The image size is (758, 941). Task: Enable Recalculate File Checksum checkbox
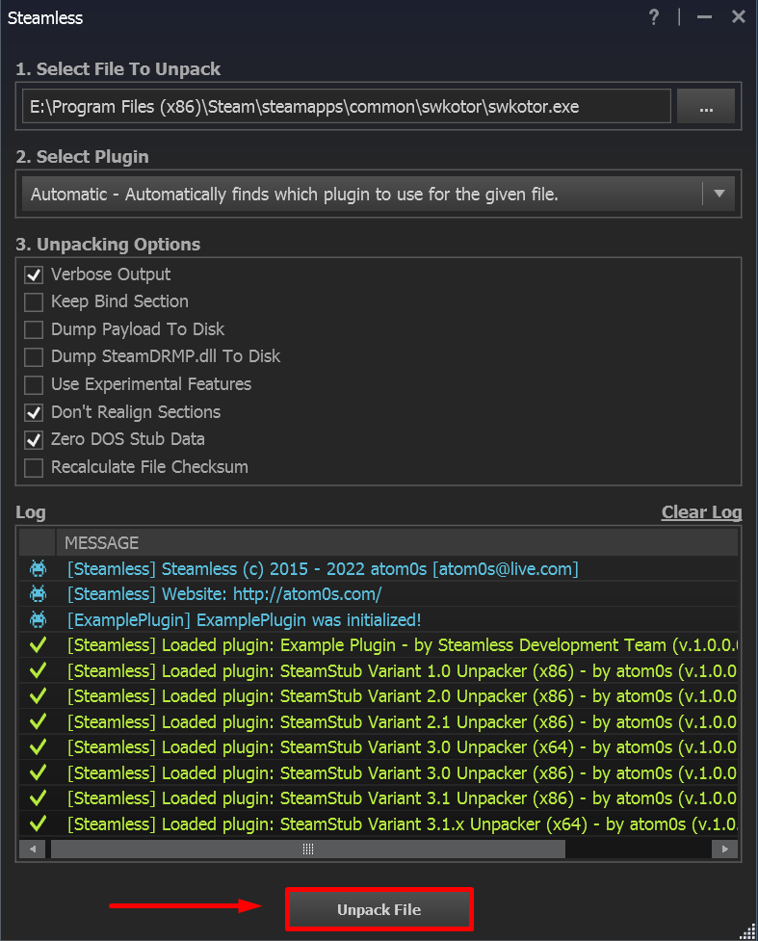point(34,467)
